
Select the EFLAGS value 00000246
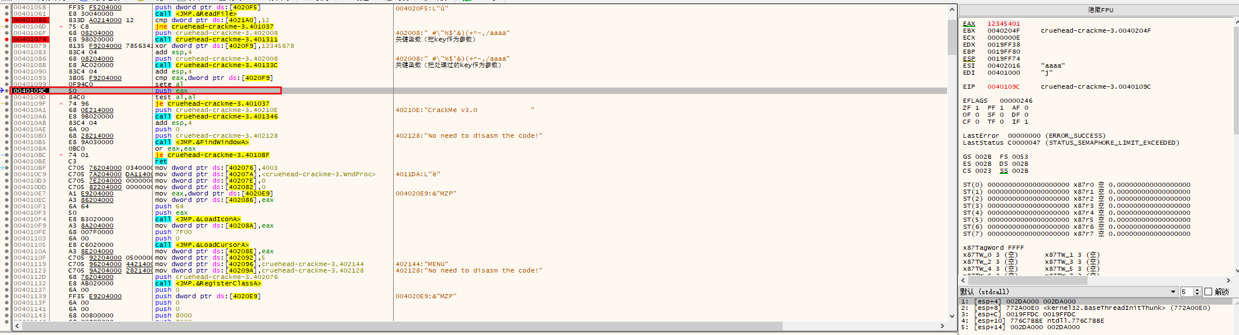point(1016,101)
